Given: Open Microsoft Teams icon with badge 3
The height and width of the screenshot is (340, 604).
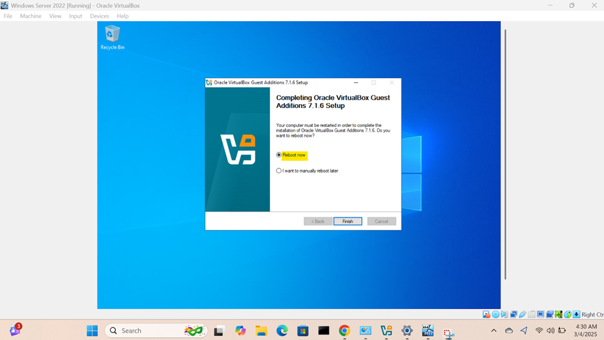Looking at the screenshot, I should 15,330.
